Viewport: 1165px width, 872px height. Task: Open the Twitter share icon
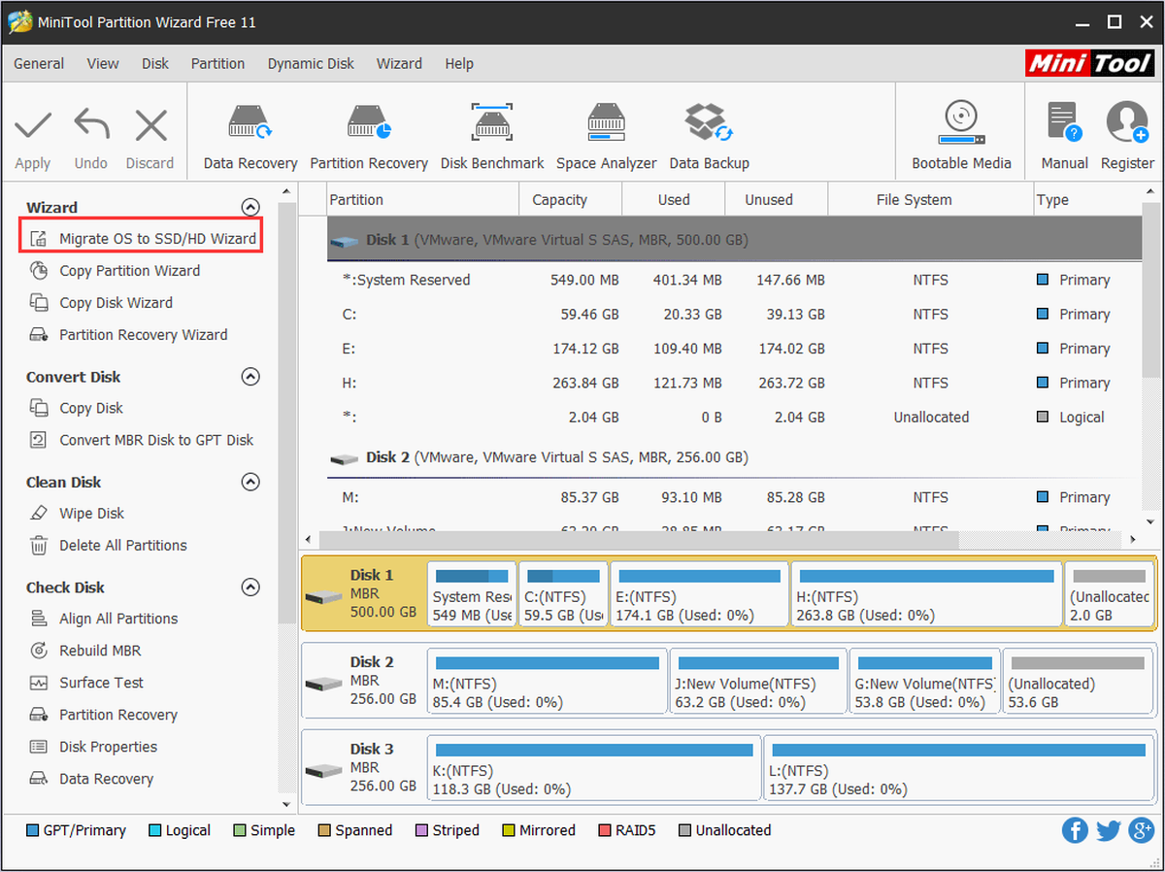tap(1109, 830)
